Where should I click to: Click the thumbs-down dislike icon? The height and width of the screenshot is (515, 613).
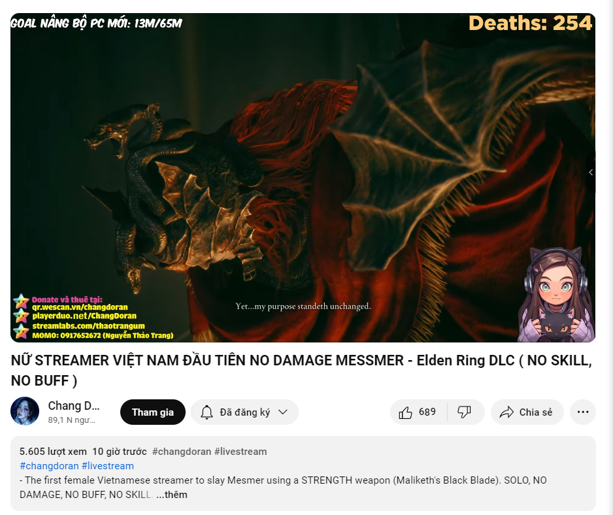[x=465, y=412]
